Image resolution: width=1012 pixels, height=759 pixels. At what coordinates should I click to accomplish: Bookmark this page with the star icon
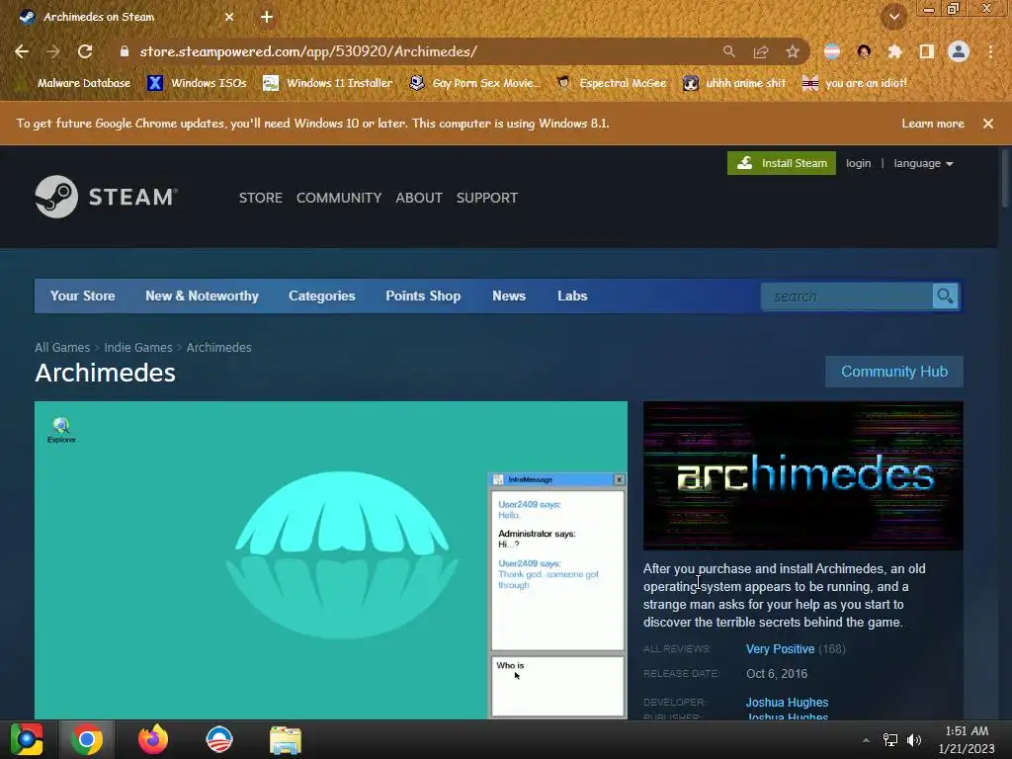(x=793, y=51)
